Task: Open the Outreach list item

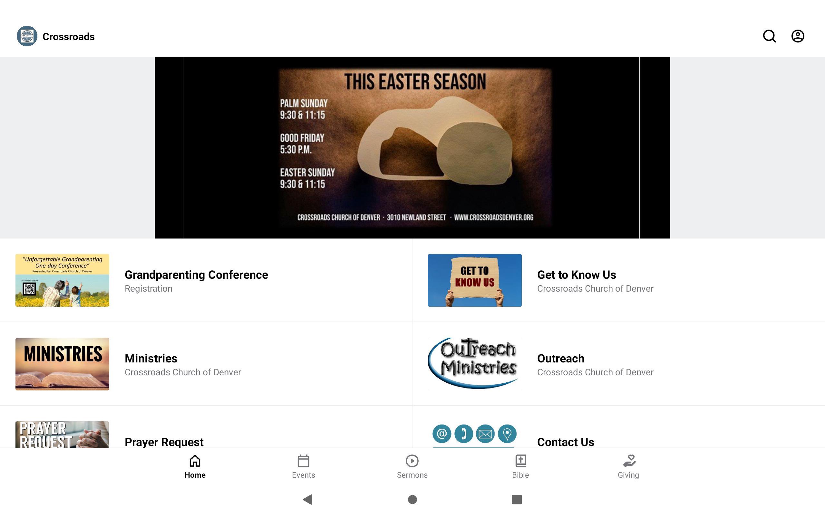Action: 560,364
